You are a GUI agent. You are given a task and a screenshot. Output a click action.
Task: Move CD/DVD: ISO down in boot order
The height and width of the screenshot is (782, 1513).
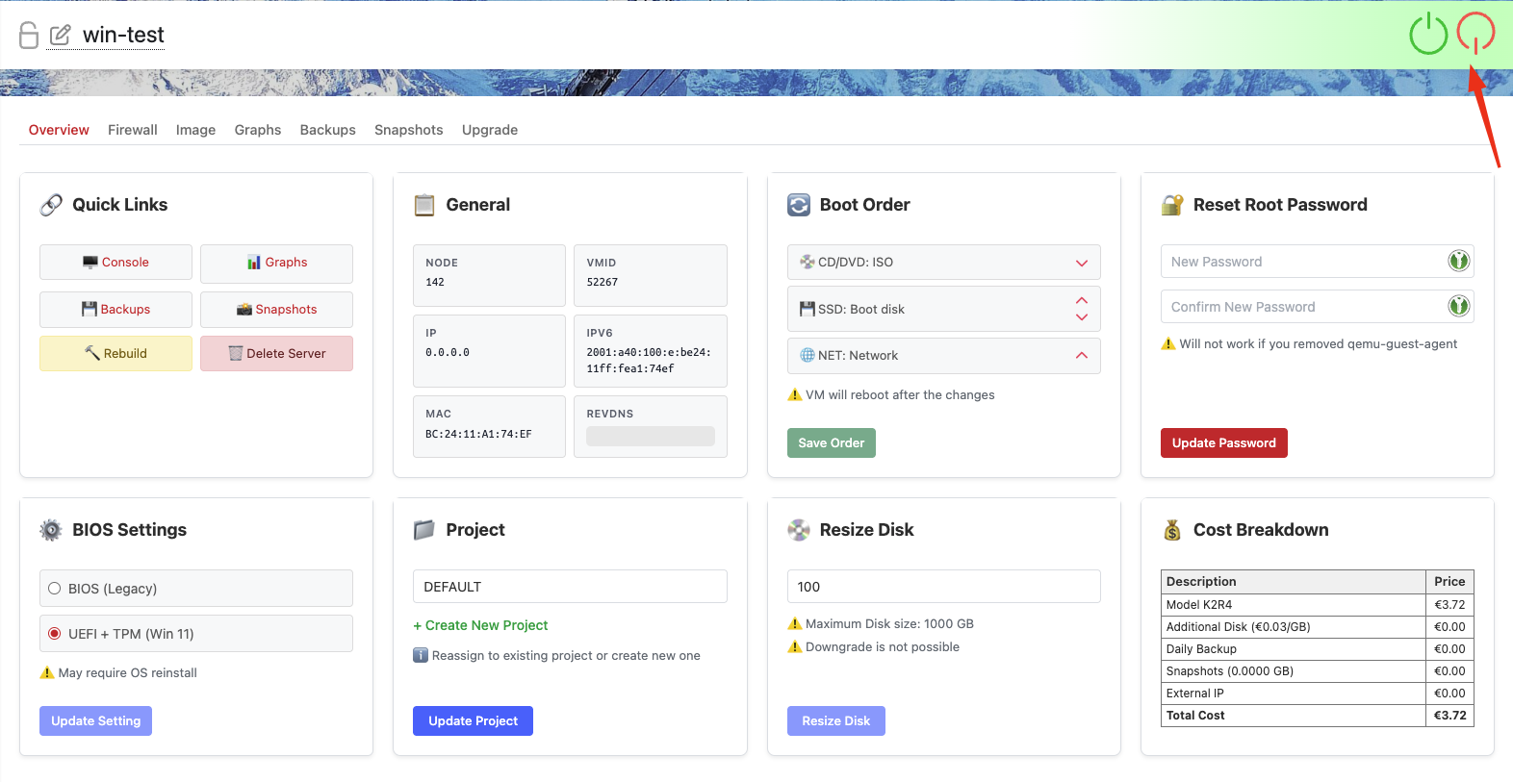pyautogui.click(x=1082, y=263)
